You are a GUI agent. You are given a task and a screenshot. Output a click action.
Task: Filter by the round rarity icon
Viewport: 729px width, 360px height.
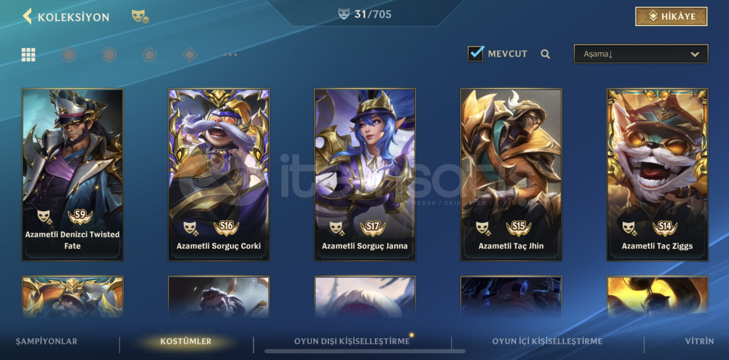pos(69,55)
